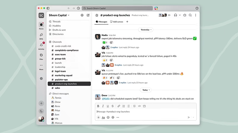Click the Search Silvern Capital field

(x=117, y=8)
